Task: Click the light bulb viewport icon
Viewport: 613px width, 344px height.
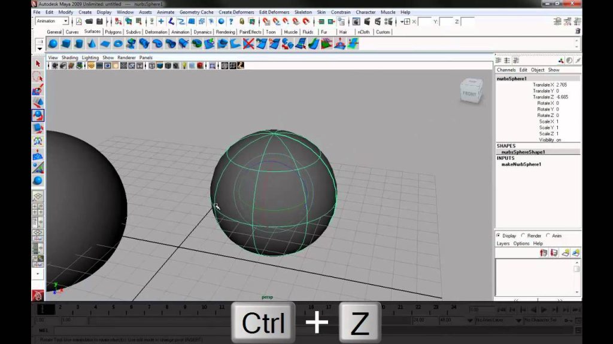Action: coord(184,66)
